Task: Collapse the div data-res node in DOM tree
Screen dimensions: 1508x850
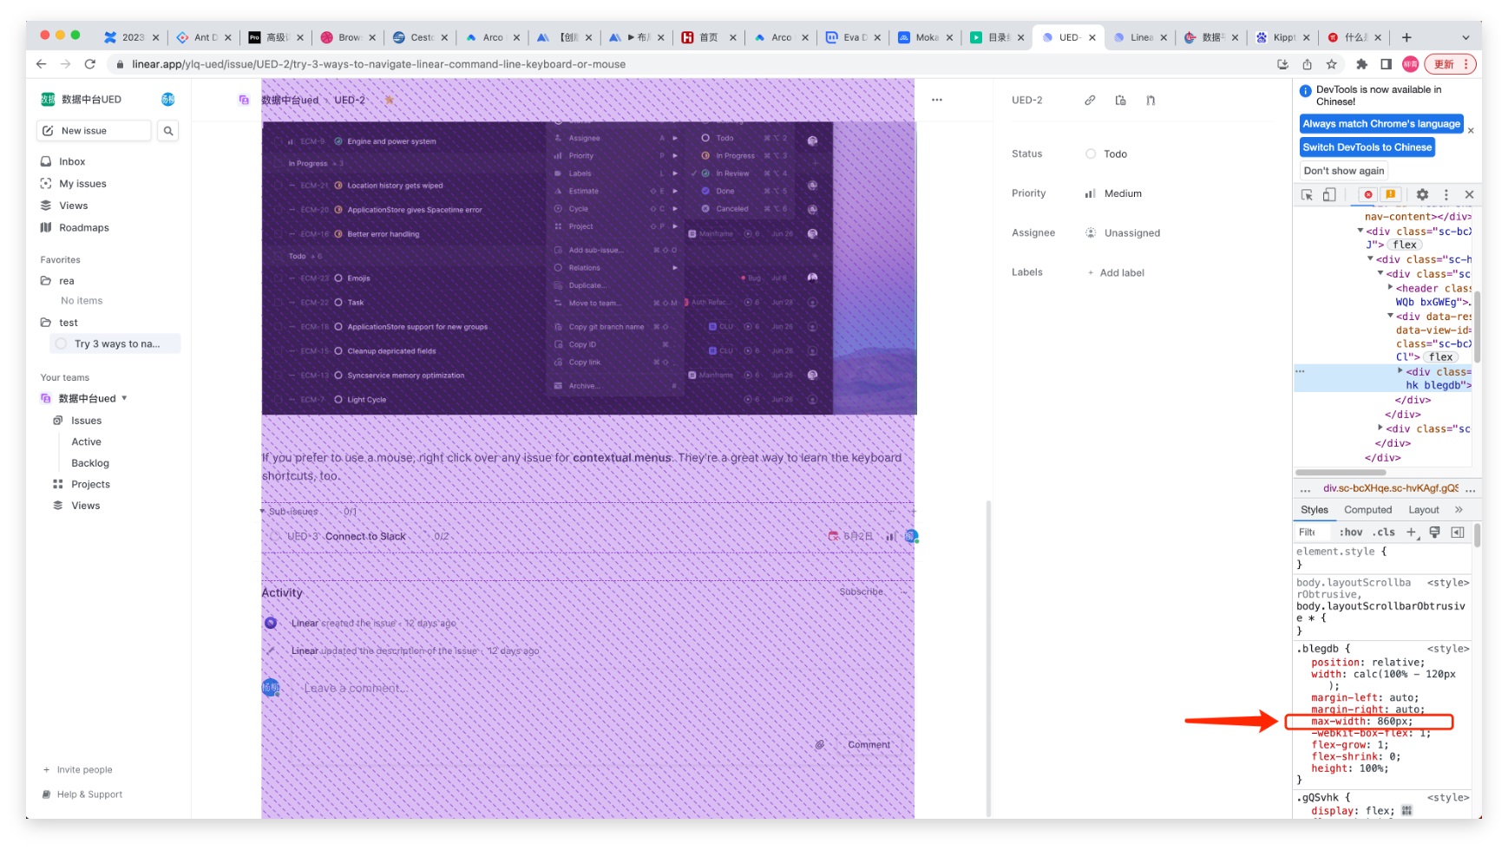Action: [x=1391, y=317]
